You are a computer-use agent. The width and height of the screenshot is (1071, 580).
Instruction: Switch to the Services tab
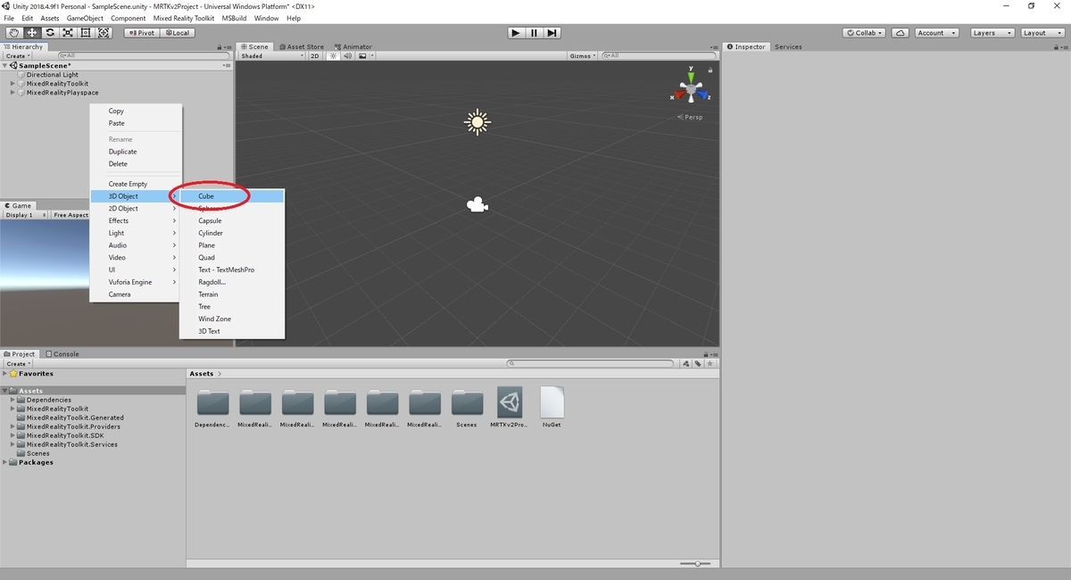click(x=788, y=46)
